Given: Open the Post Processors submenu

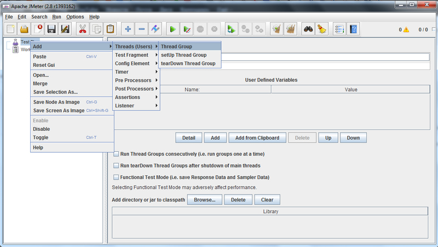Looking at the screenshot, I should point(136,89).
